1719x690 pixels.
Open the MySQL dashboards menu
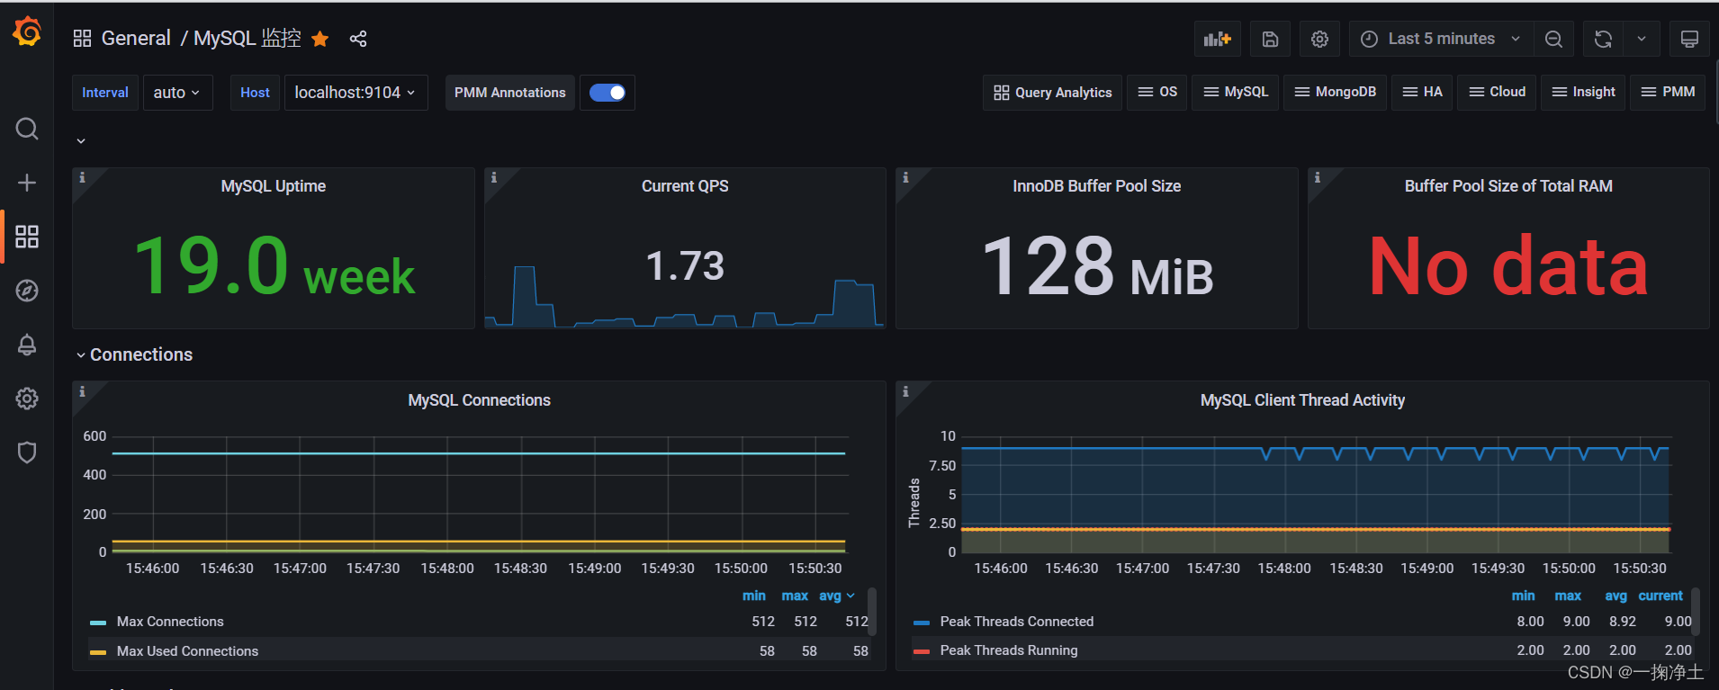[1236, 93]
